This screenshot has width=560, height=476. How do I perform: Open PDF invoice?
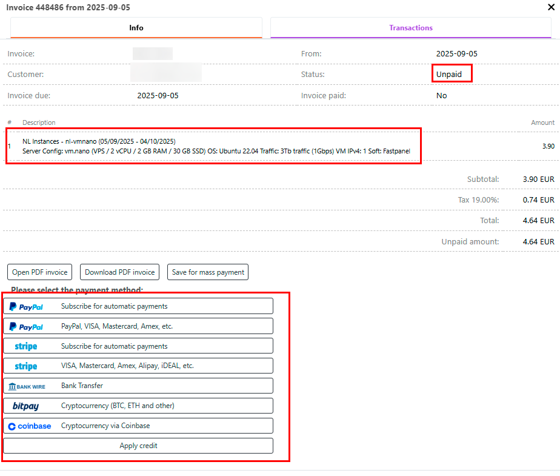pyautogui.click(x=39, y=272)
